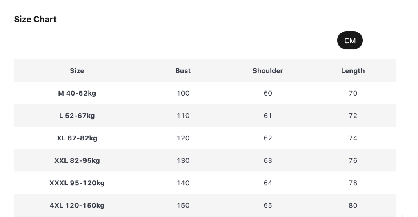
Task: Click the Shoulder column header
Action: point(268,71)
